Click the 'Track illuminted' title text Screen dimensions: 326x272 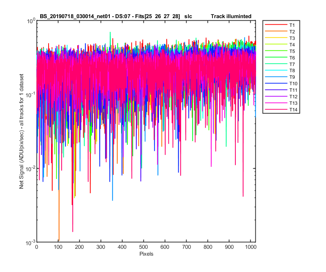[x=231, y=16]
